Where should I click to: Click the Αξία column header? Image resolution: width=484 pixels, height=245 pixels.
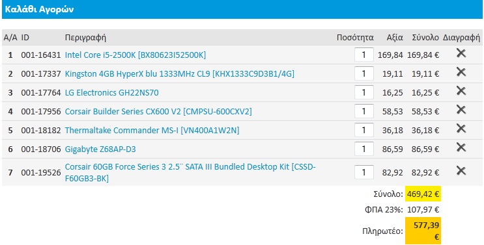395,38
